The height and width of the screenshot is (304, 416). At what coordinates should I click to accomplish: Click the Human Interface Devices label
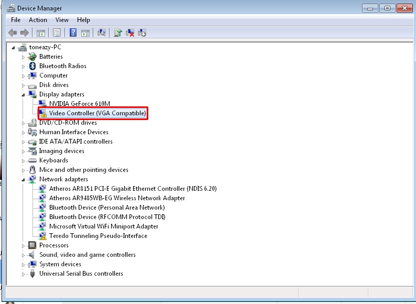(x=74, y=132)
